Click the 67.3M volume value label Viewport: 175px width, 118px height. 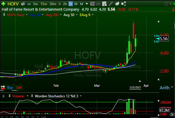point(165,110)
